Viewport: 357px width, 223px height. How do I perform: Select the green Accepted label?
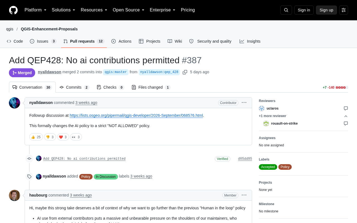point(268,167)
